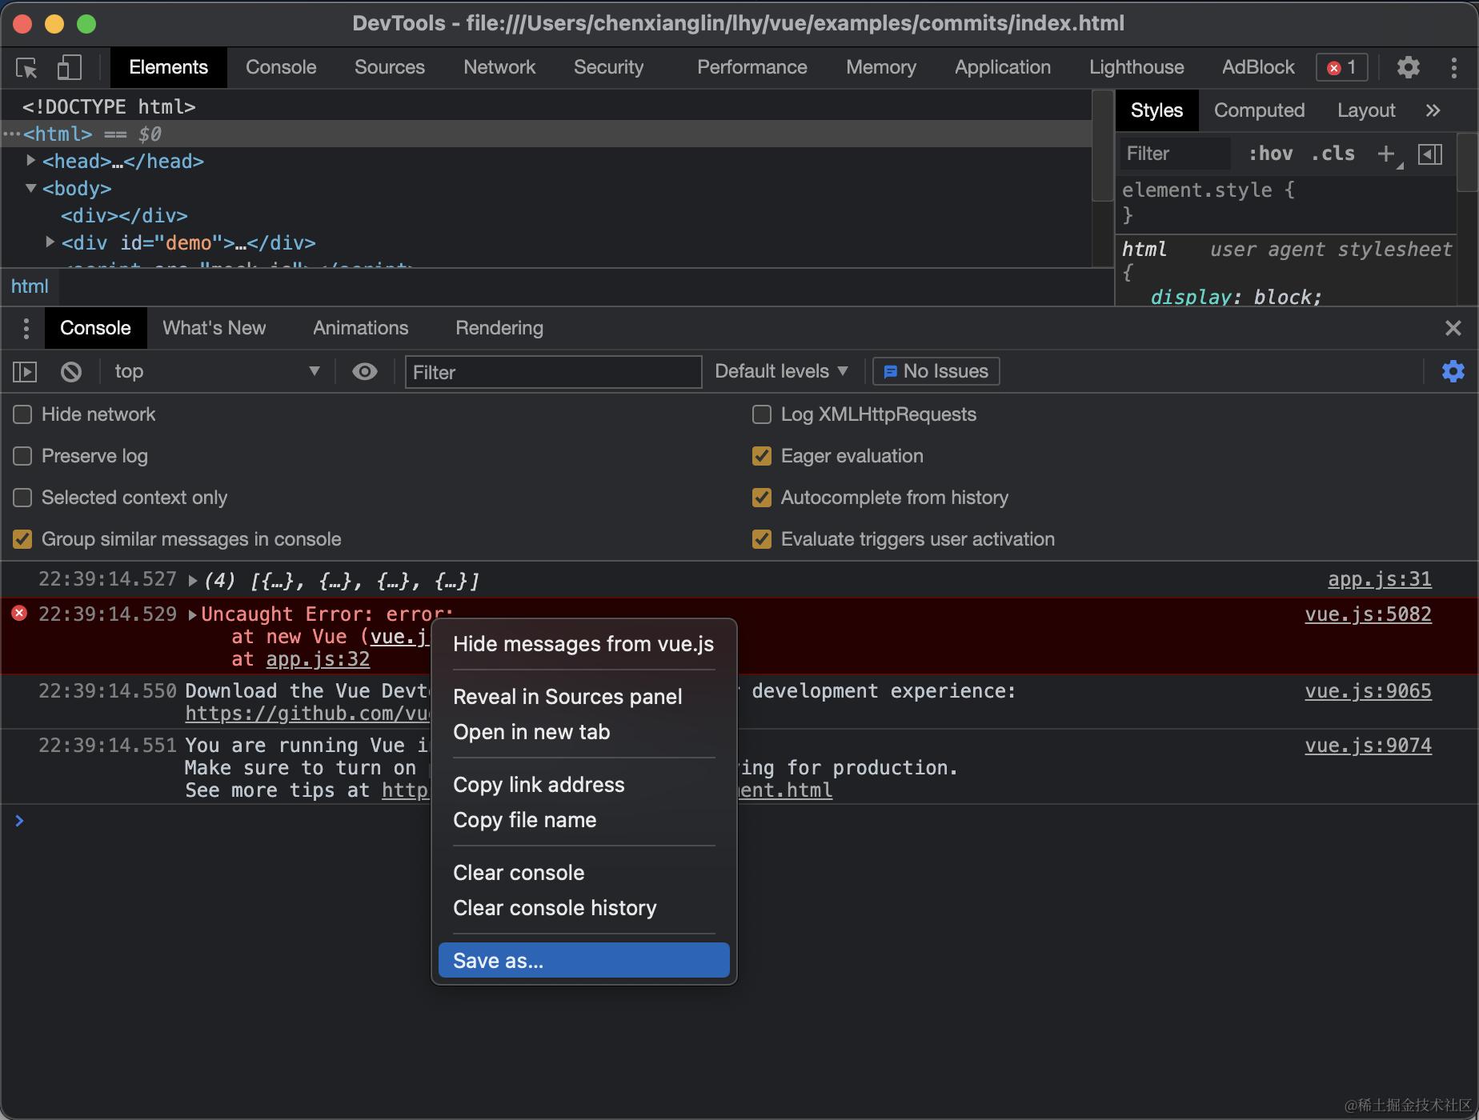
Task: Follow the vue.js:9065 source link
Action: point(1369,691)
